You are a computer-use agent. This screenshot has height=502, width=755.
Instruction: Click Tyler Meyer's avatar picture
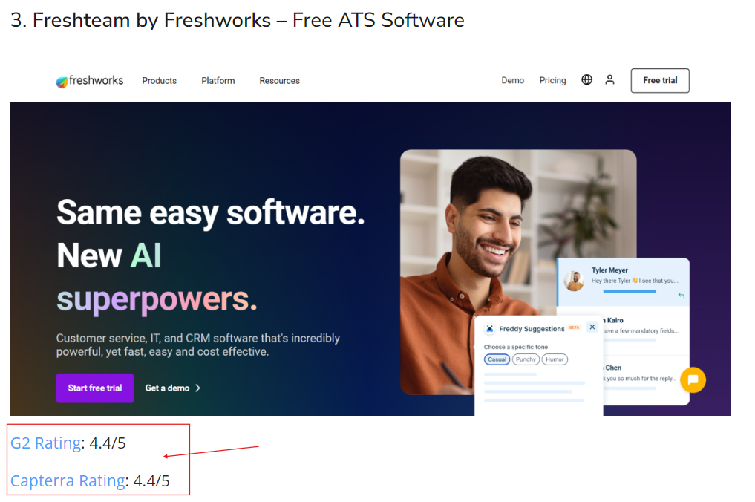click(574, 281)
